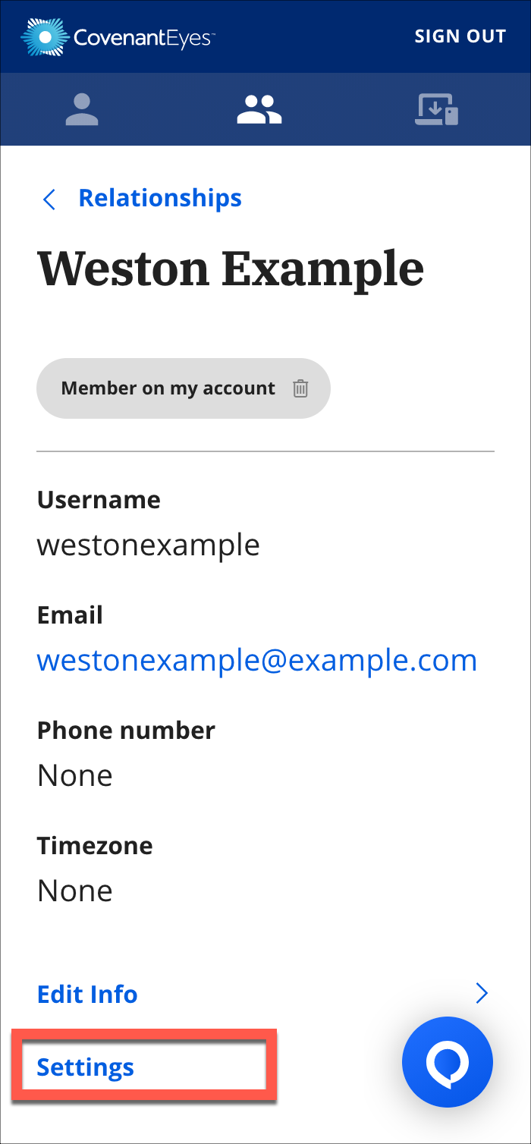The image size is (531, 1144).
Task: Click the trash icon to remove member
Action: coord(301,388)
